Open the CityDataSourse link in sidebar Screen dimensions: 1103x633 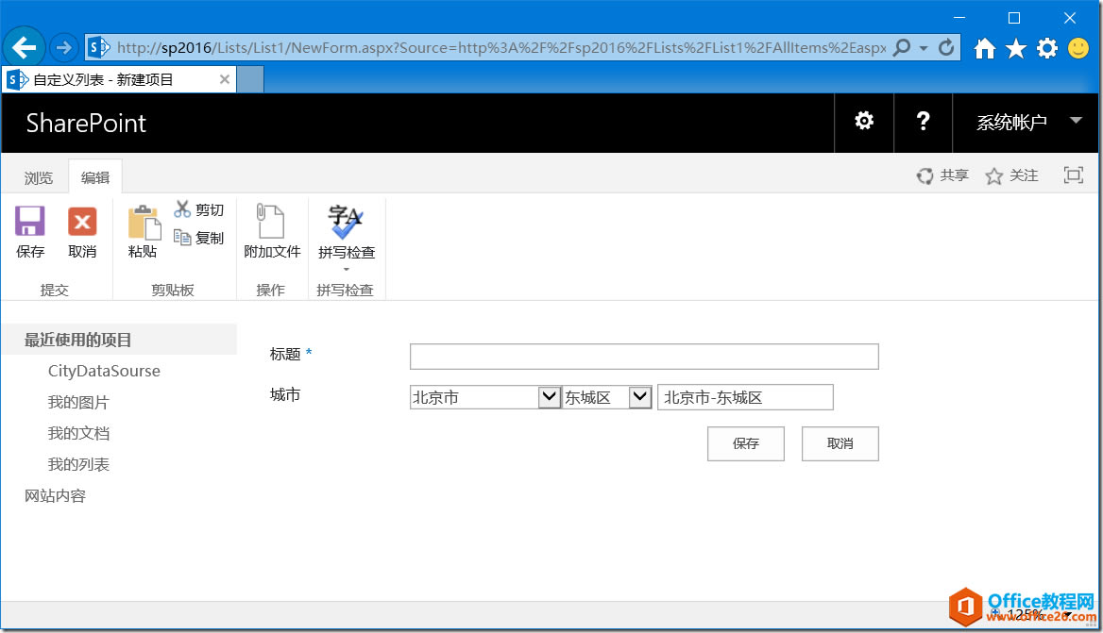[104, 371]
